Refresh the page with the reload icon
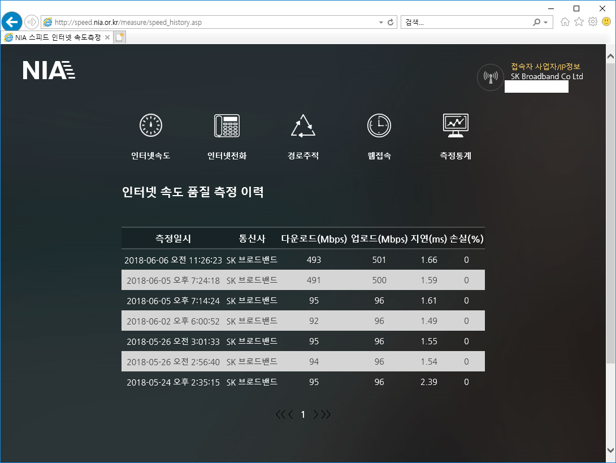This screenshot has height=463, width=616. [x=390, y=23]
